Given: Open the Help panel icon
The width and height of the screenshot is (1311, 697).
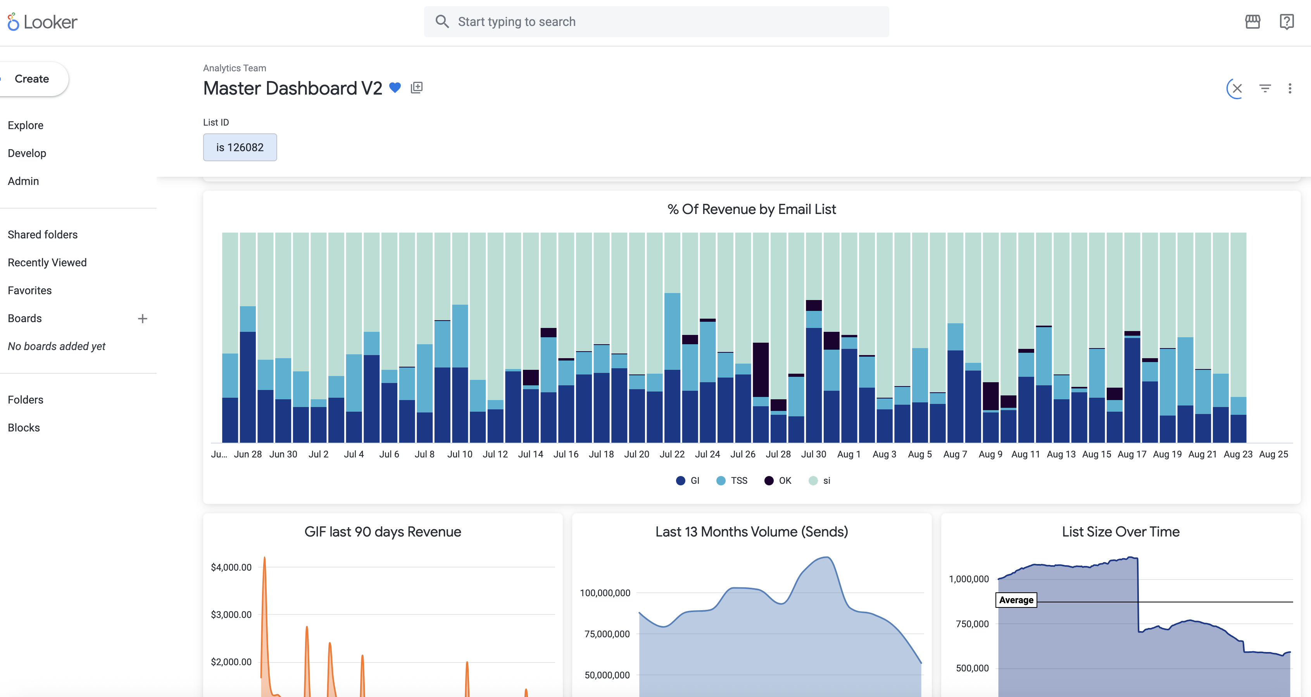Looking at the screenshot, I should click(x=1287, y=22).
